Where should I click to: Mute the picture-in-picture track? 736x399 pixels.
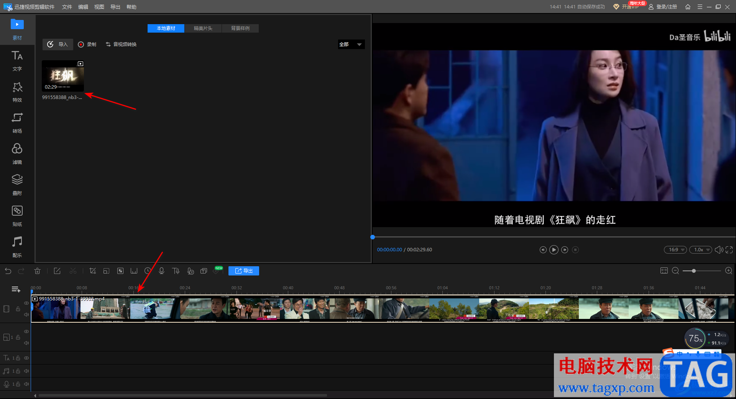click(x=26, y=343)
